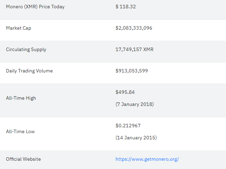The width and height of the screenshot is (226, 169).
Task: Click the XMR unit in circulating supply
Action: 148,49
